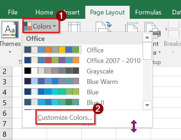Open the File tab
Viewport: 181px width, 140px height.
(13, 12)
